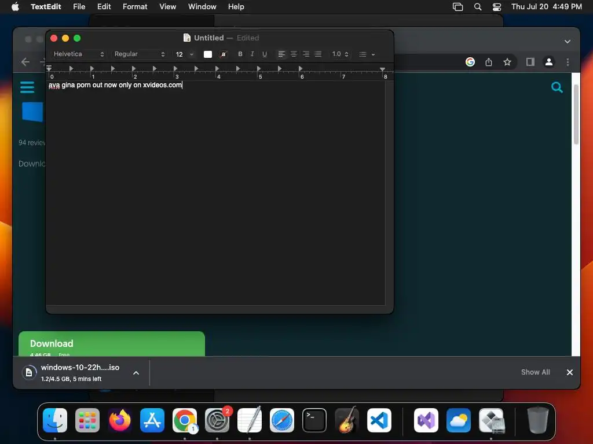593x444 pixels.
Task: Open the text highlight color button
Action: tap(224, 54)
